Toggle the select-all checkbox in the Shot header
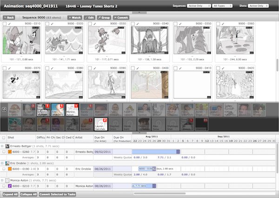The height and width of the screenshot is (198, 279). click(x=4, y=138)
